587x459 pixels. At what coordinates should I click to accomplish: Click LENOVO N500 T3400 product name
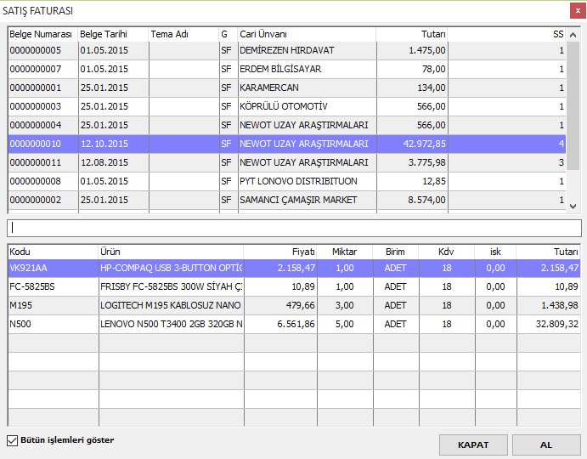171,325
